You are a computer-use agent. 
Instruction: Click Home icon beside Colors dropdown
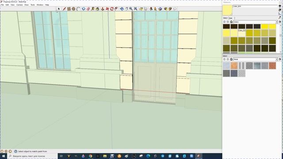[231, 22]
